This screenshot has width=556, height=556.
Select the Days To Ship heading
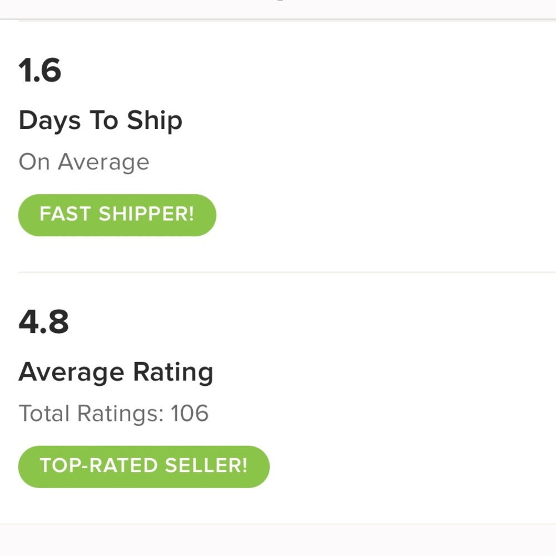pos(101,120)
